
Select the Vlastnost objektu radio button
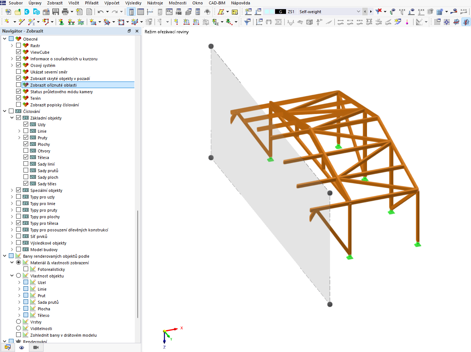18,276
